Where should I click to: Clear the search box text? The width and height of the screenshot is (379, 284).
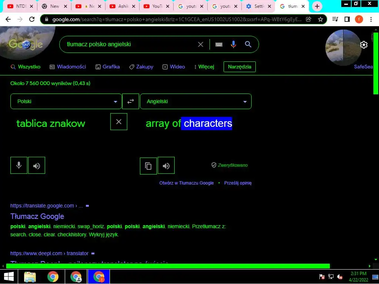pyautogui.click(x=201, y=44)
